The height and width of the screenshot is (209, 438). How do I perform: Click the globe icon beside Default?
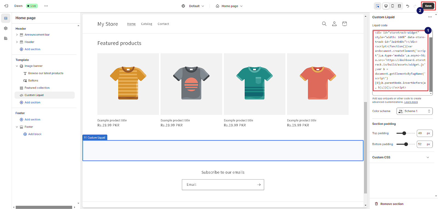[x=183, y=6]
